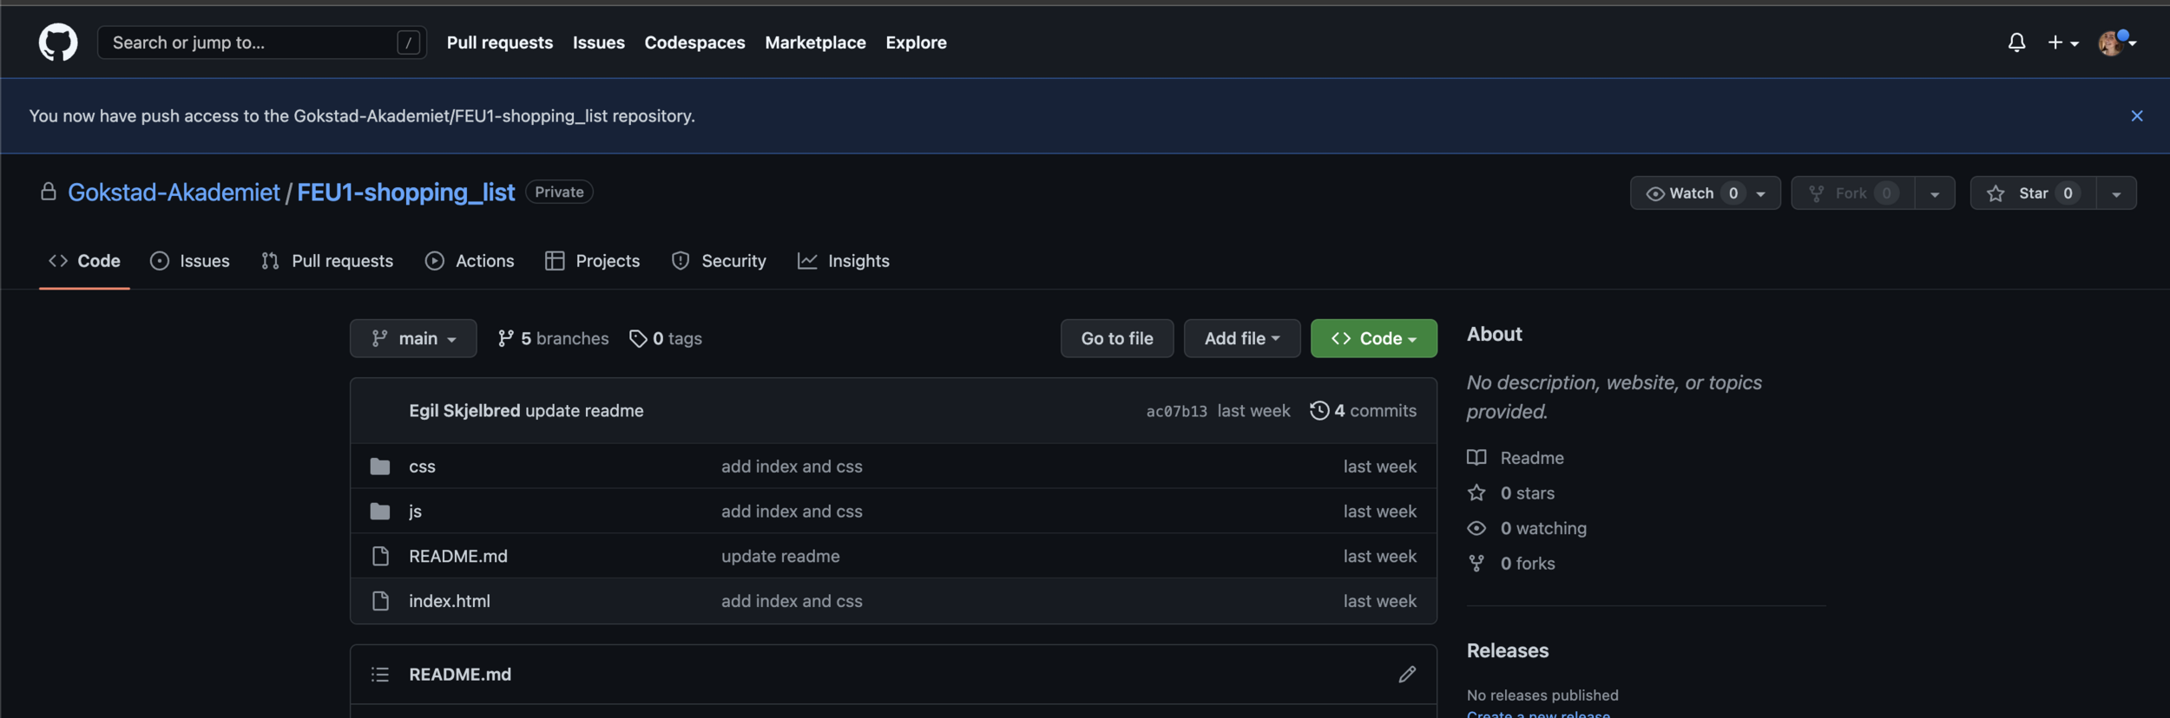View the 0 tags link
2170x718 pixels.
tap(666, 338)
